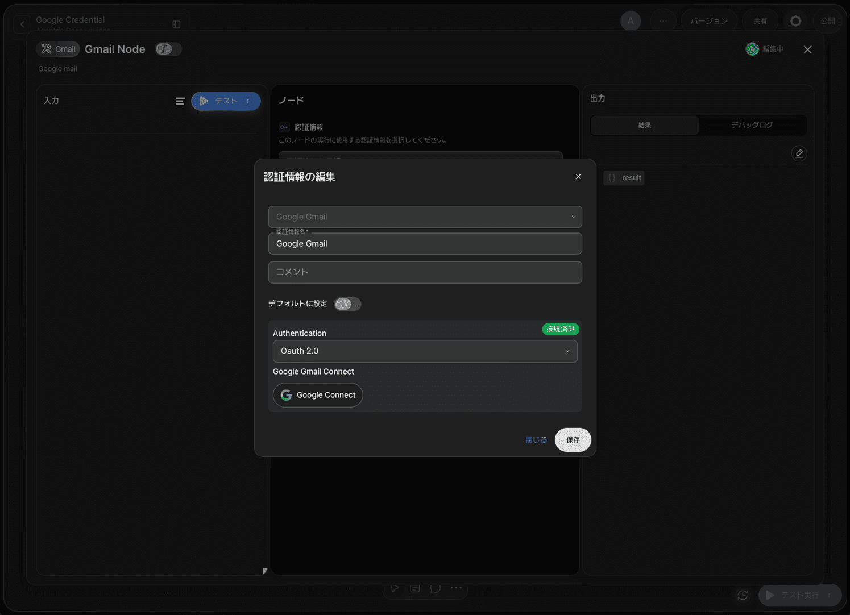
Task: Go back with the left arrow icon
Action: (22, 24)
